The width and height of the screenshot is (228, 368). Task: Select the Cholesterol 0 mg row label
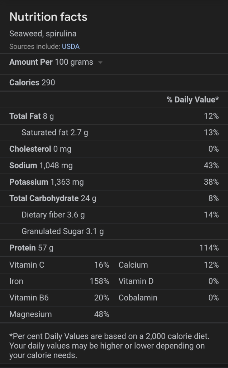[x=40, y=149]
